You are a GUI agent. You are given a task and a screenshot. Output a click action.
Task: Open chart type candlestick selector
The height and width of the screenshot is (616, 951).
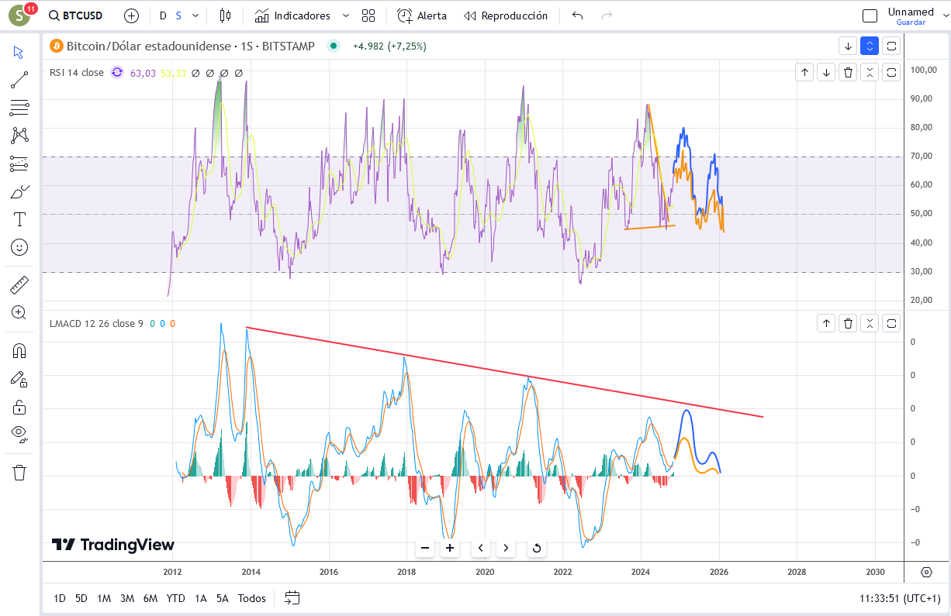tap(225, 15)
